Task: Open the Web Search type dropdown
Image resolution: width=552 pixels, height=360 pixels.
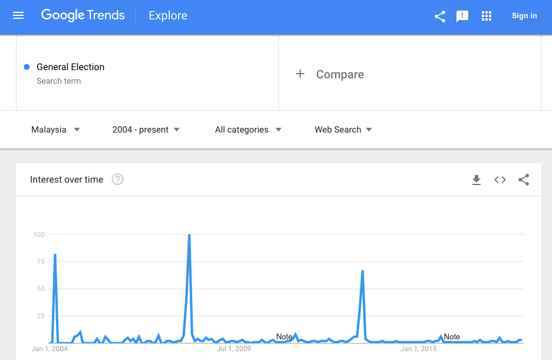Action: click(x=343, y=130)
